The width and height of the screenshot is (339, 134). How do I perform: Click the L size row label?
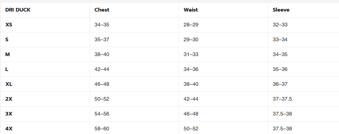tap(7, 69)
